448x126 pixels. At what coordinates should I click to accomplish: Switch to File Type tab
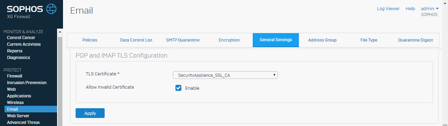369,40
